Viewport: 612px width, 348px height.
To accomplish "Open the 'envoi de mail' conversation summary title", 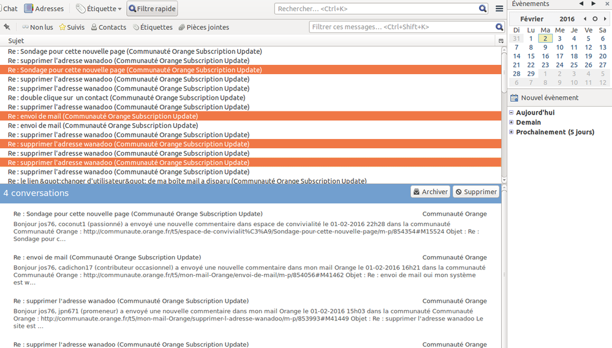I will pos(107,257).
